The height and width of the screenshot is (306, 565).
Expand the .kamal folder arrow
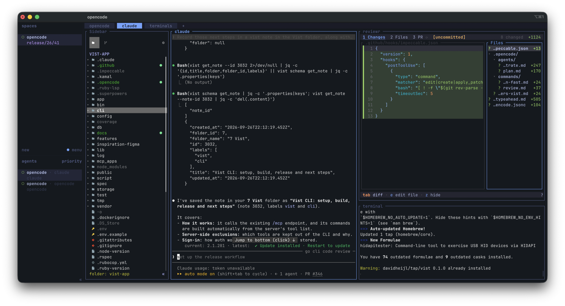pos(88,76)
